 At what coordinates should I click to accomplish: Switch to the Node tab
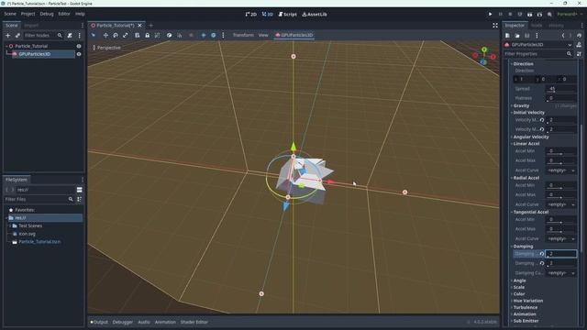coord(537,26)
